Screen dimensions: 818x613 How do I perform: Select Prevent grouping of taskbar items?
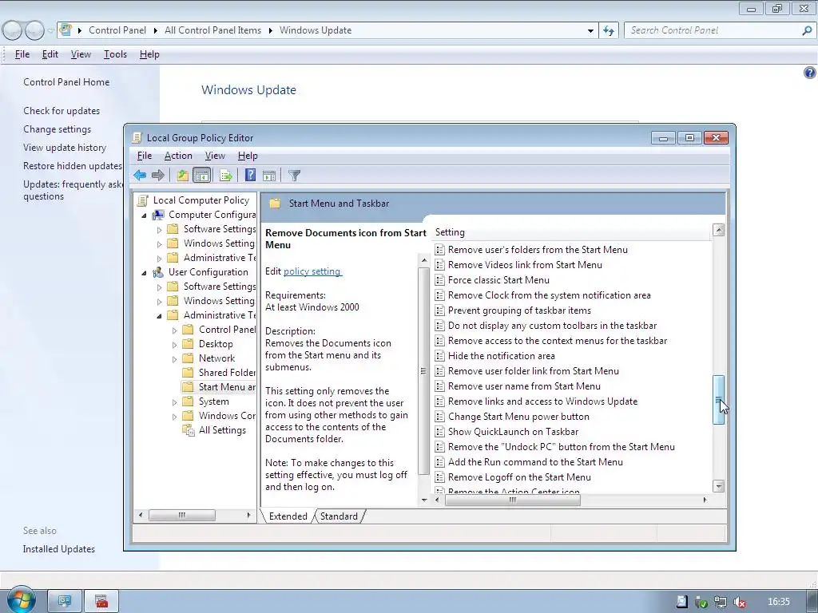tap(519, 310)
